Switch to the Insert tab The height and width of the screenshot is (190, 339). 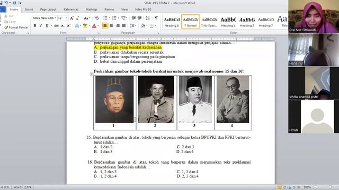pos(29,9)
